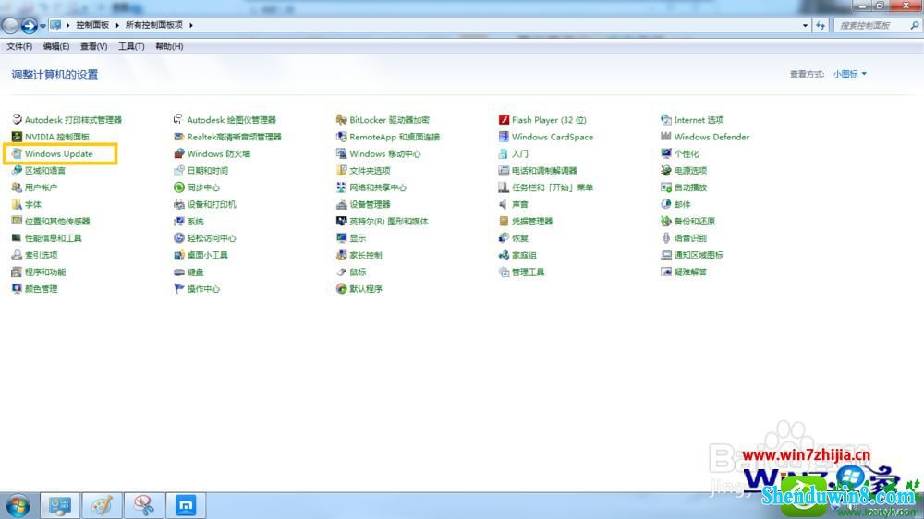This screenshot has height=519, width=924.
Task: Click the 所有控制面板项 breadcrumb segment
Action: pos(153,25)
